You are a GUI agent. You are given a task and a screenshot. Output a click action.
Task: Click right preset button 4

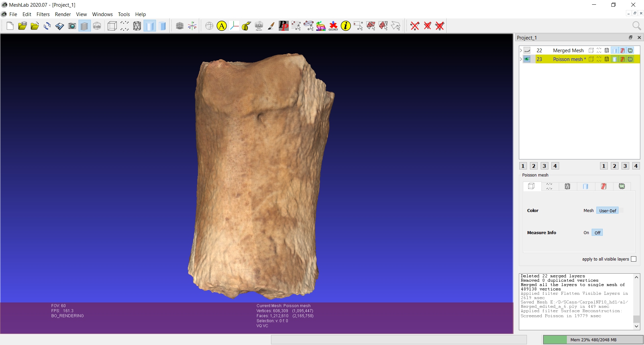click(636, 166)
